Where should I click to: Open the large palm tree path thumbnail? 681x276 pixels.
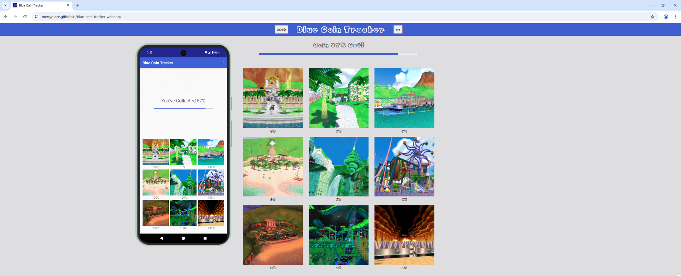tap(338, 98)
